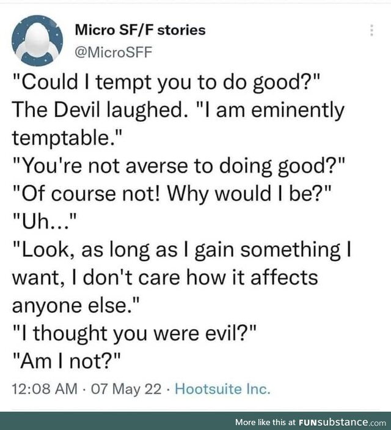Click the 12:08 AM timestamp
Viewport: 391px width, 430px height.
pos(45,389)
